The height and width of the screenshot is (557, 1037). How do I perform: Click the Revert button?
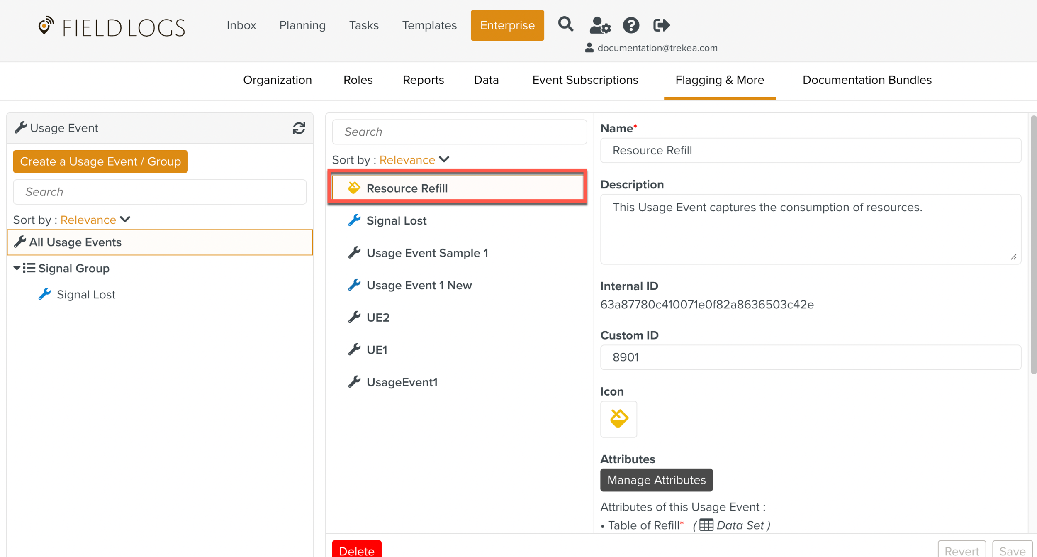[962, 550]
